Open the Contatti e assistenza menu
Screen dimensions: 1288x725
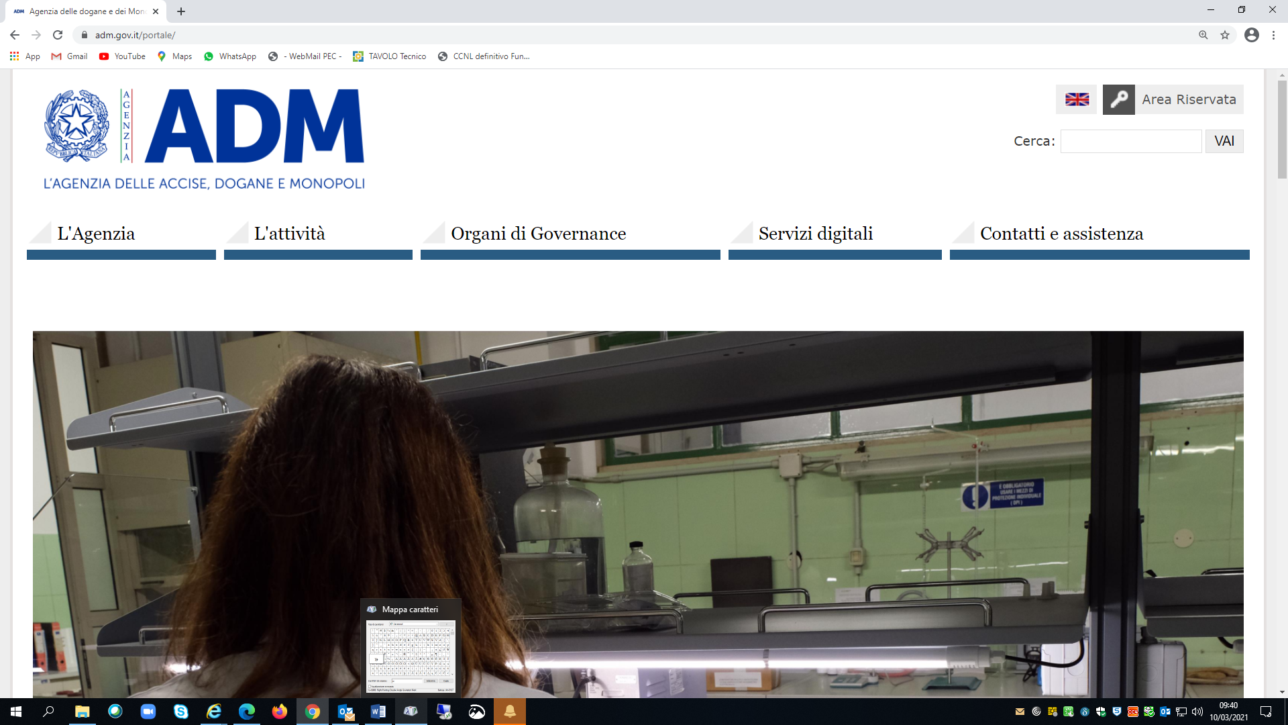tap(1061, 234)
